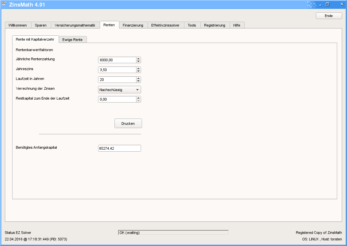This screenshot has height=246, width=347.
Task: Increase the Jährliche Rentenzahlung value with up arrow
Action: point(138,58)
